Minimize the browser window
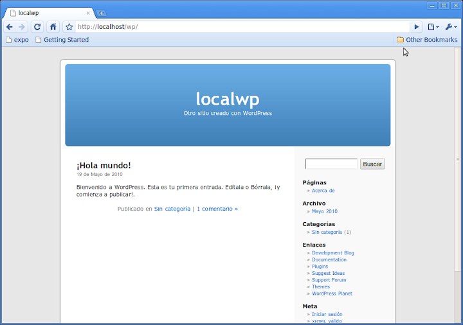This screenshot has width=463, height=325. (x=432, y=5)
